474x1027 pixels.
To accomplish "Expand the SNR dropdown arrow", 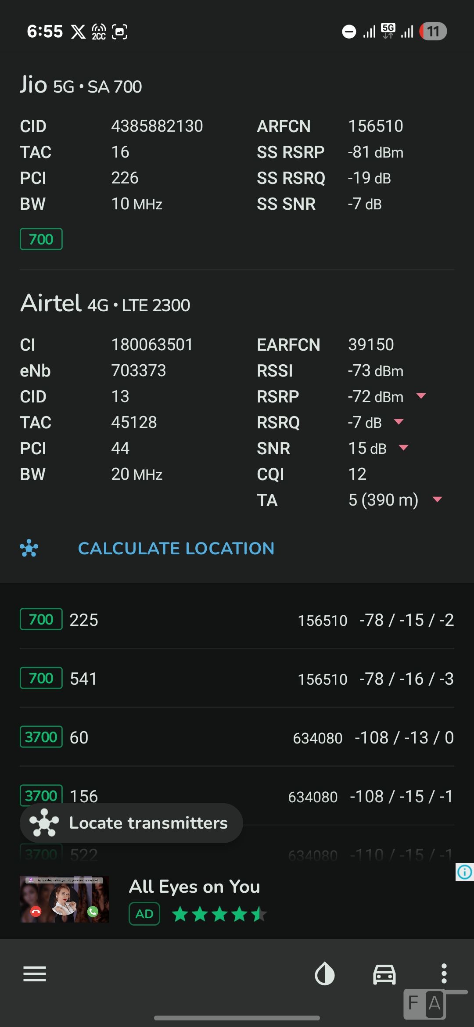I will pyautogui.click(x=403, y=448).
